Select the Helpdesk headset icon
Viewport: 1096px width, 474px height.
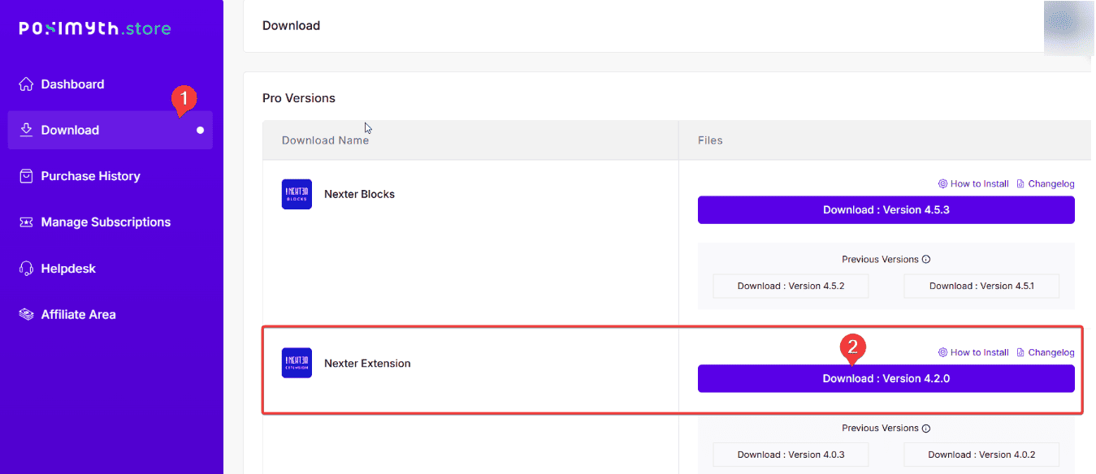[x=28, y=268]
